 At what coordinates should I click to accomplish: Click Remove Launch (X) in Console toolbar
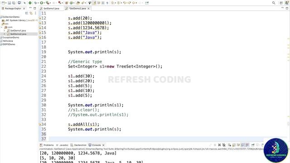click(219, 145)
